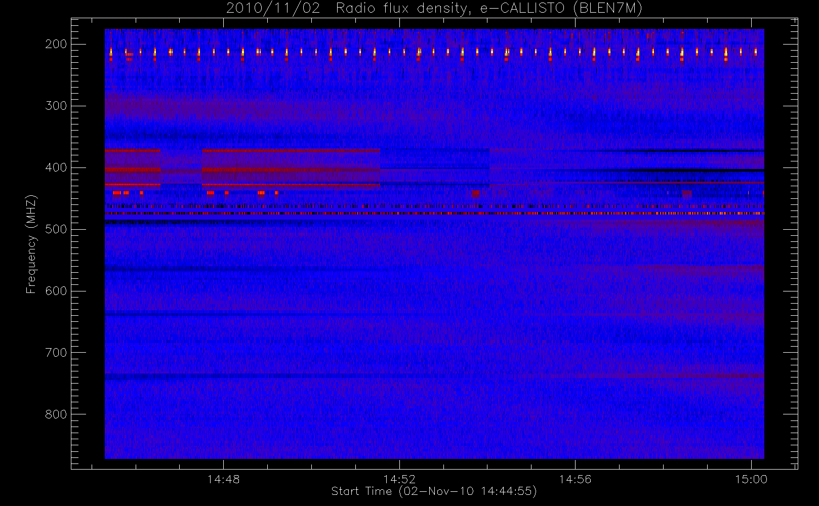Viewport: 819px width, 506px height.
Task: Click the 500 frequency tick label
Action: coord(56,229)
